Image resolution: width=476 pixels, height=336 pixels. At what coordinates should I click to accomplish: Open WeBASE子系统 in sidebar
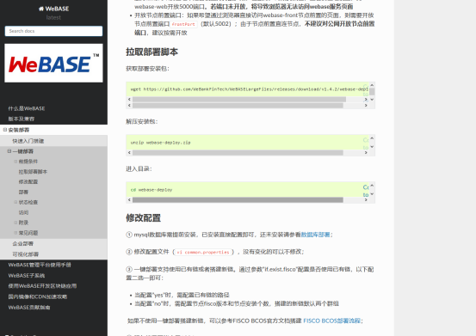point(27,275)
